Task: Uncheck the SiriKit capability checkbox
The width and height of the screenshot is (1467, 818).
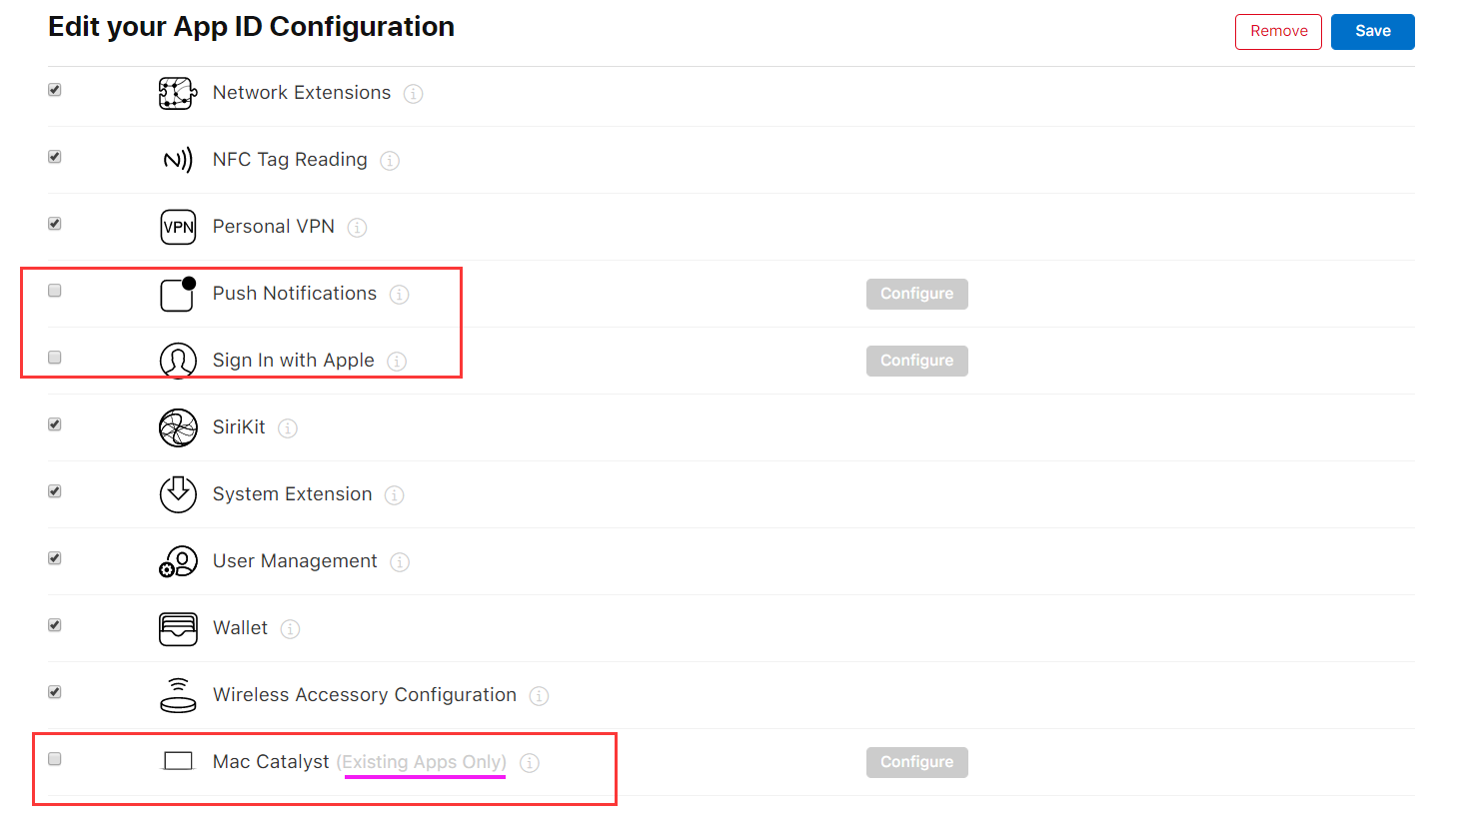Action: pyautogui.click(x=55, y=424)
